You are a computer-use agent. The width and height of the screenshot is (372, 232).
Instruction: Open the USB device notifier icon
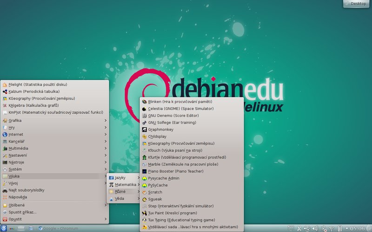pos(307,229)
